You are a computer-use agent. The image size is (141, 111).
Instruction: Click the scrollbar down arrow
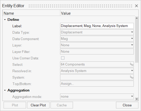(137, 99)
